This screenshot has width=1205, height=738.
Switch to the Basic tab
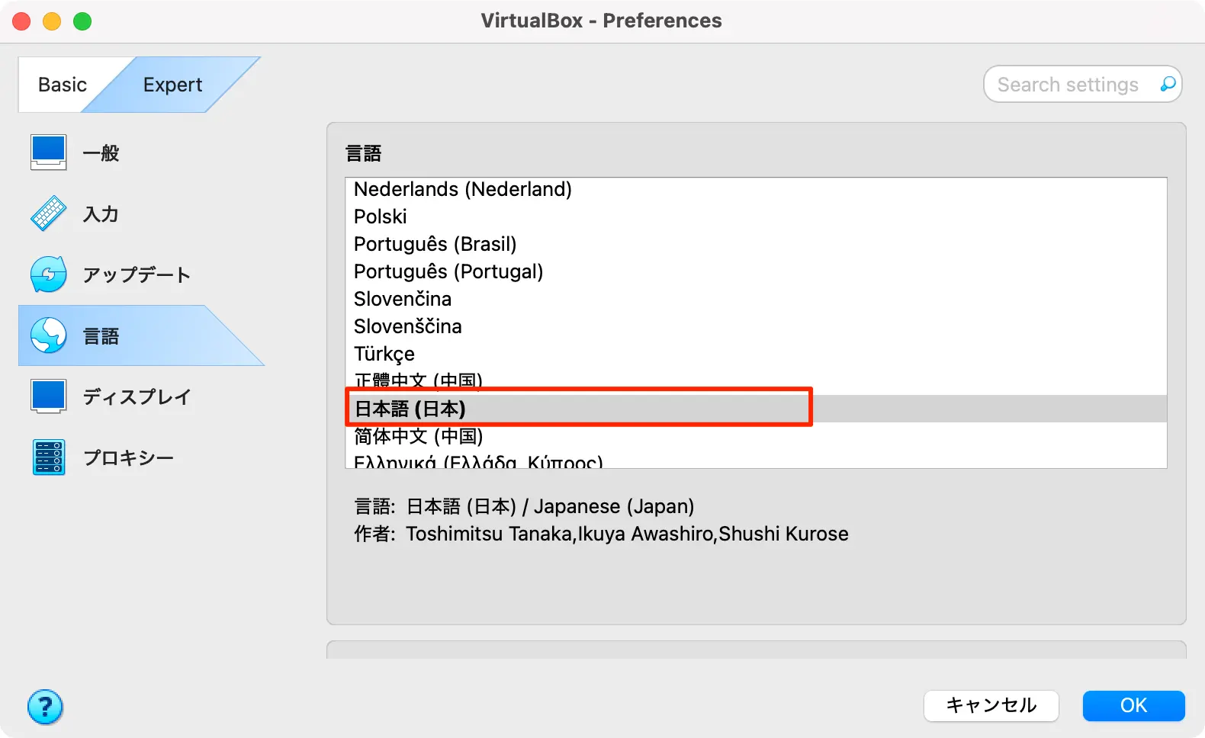63,85
